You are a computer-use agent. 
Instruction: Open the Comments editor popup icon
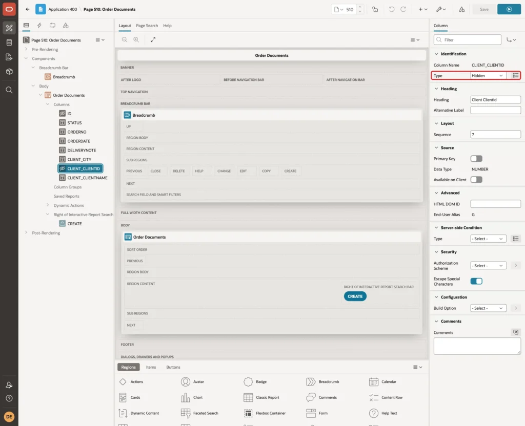click(516, 332)
